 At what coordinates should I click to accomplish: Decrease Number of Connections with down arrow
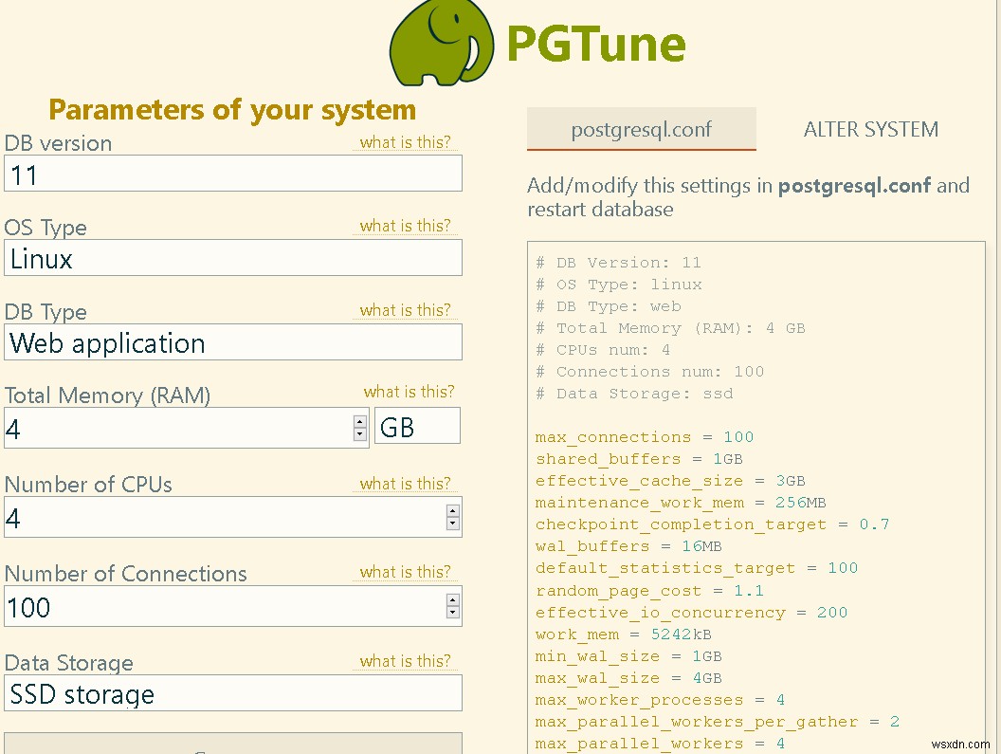coord(452,613)
